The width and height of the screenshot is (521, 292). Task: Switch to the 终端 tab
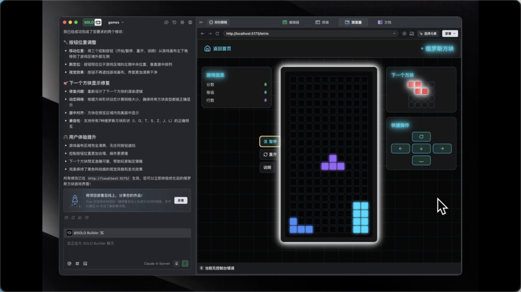(x=322, y=22)
